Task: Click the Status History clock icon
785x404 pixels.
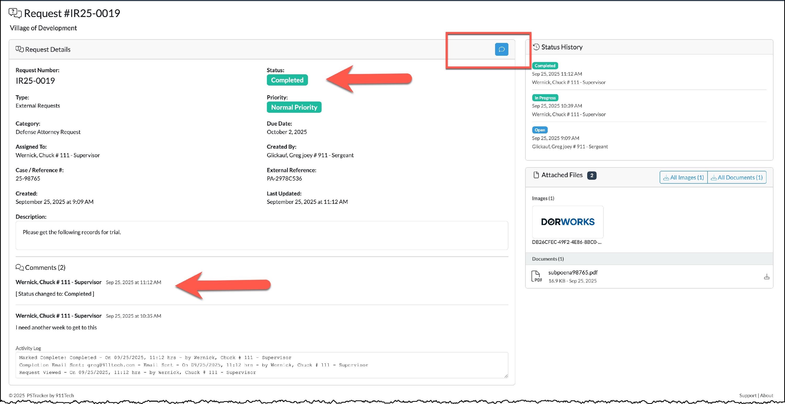Action: (x=536, y=47)
